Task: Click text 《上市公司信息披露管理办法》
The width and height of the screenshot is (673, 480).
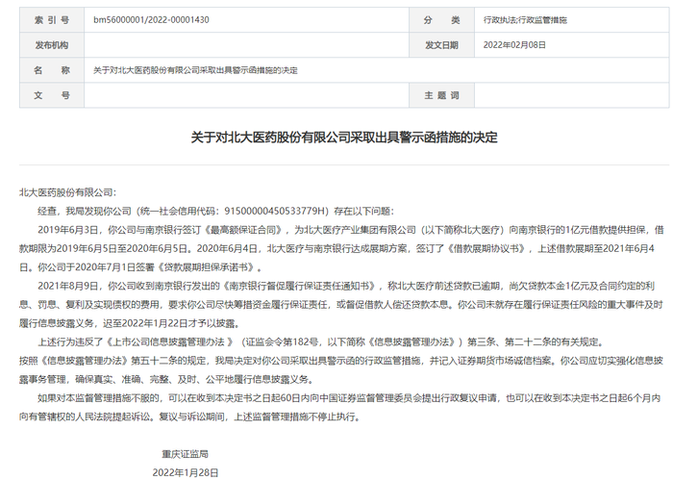Action: tap(170, 341)
